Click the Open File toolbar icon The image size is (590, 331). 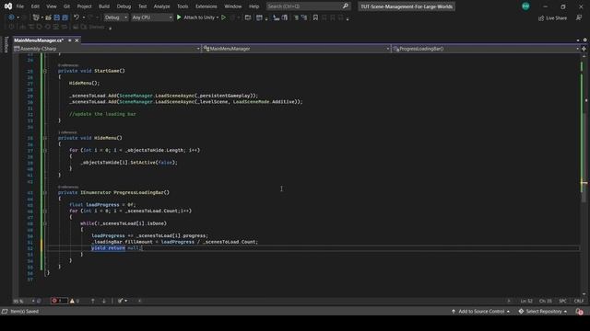coord(49,17)
